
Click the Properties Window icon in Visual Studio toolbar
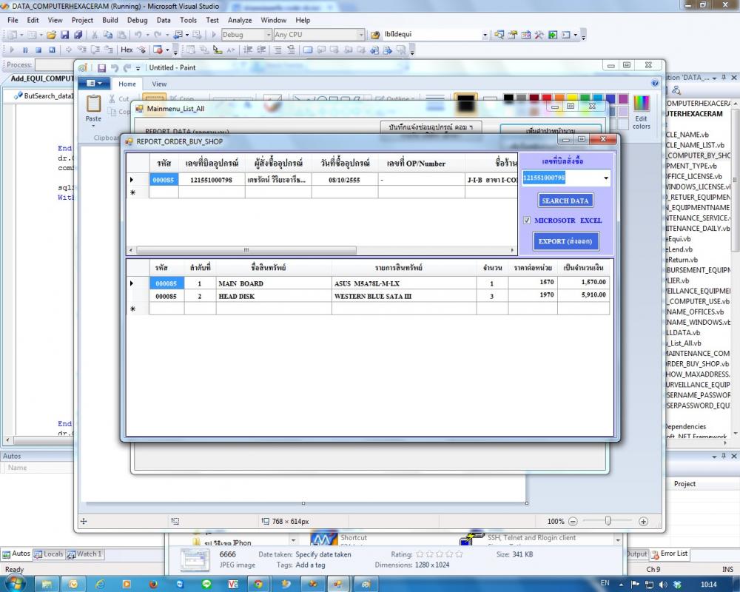[512, 35]
